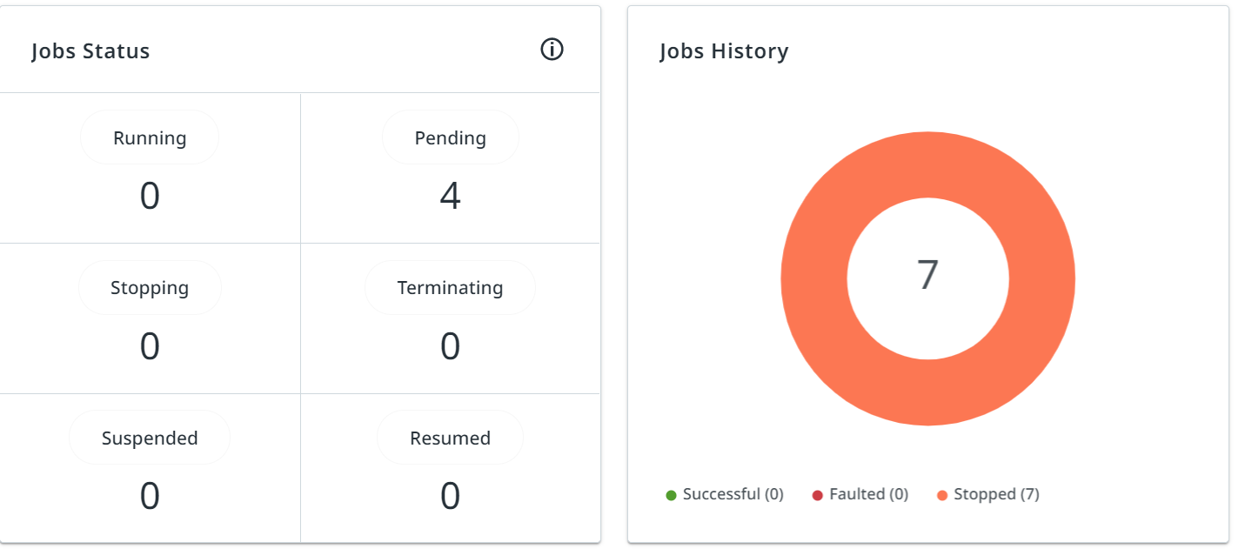Click the count under Terminating

pyautogui.click(x=450, y=346)
